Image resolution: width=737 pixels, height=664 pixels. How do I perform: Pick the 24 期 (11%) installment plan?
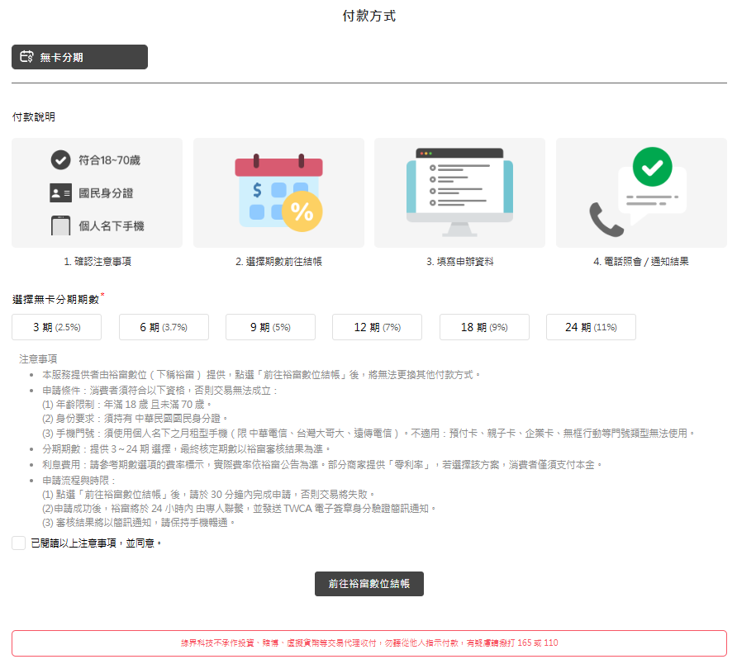click(x=591, y=327)
